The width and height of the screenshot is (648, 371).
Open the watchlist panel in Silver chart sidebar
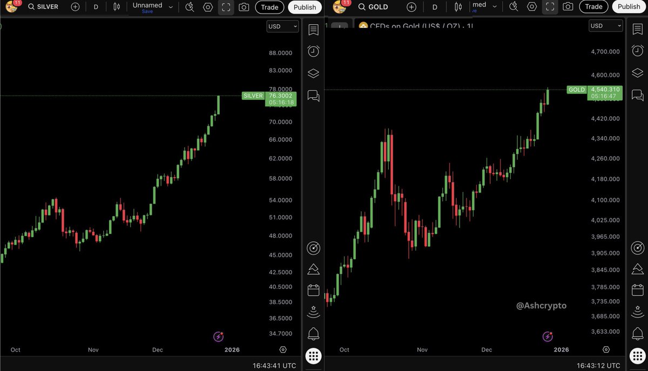pos(313,30)
